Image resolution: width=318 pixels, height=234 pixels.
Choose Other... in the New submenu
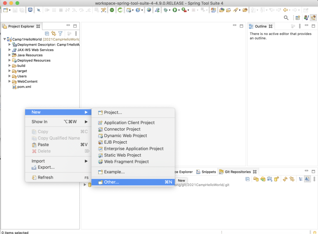(x=133, y=182)
